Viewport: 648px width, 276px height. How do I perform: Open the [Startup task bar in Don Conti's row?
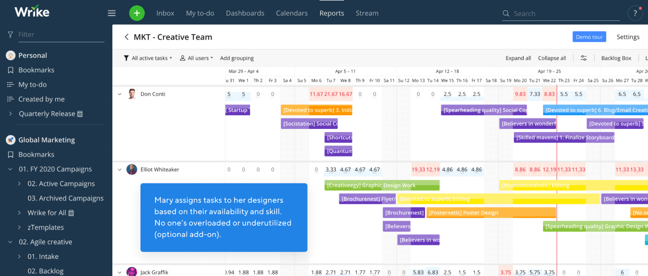coord(238,110)
